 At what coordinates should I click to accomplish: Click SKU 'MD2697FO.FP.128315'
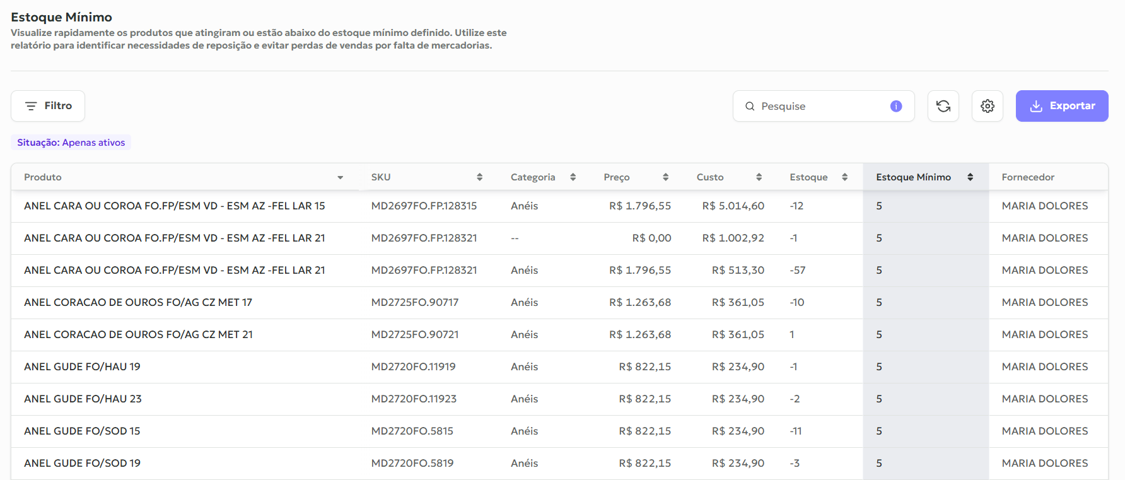(x=424, y=206)
